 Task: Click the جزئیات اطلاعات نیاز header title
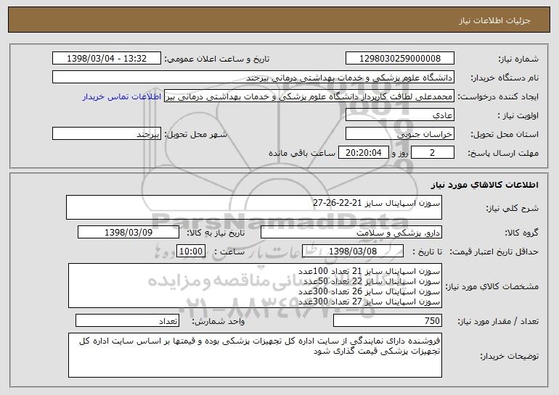[494, 20]
